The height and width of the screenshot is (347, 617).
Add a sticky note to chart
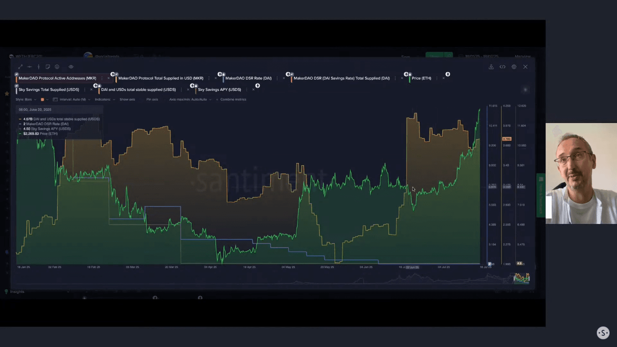[x=48, y=67]
